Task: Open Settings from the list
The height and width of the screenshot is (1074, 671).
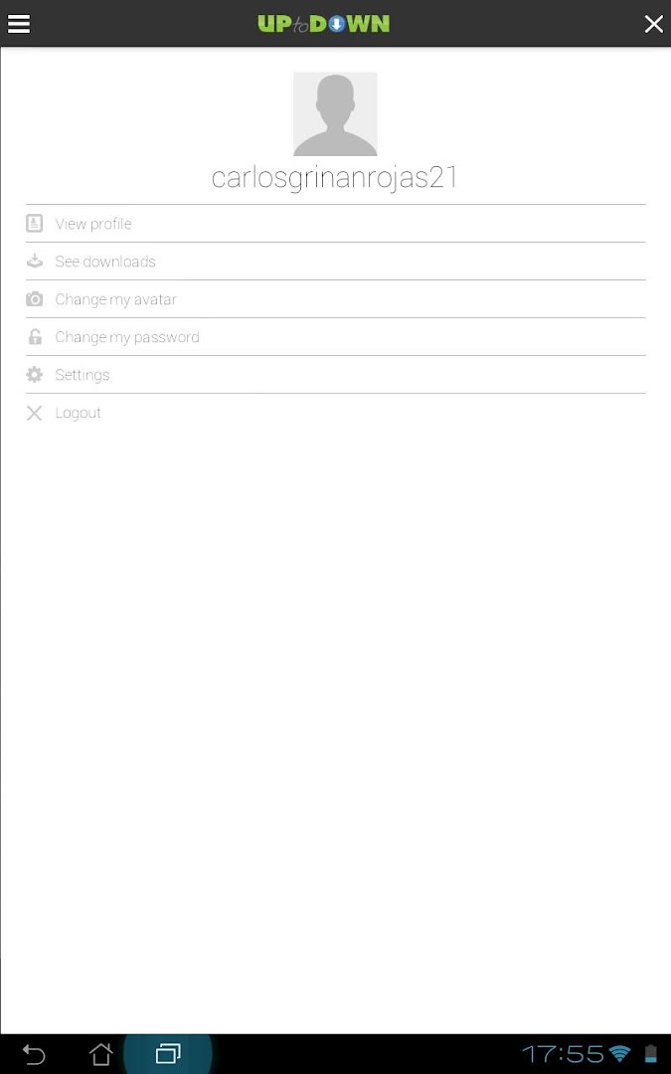Action: pos(83,375)
